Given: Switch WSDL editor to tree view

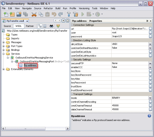Looking at the screenshot, I should coord(40,26).
